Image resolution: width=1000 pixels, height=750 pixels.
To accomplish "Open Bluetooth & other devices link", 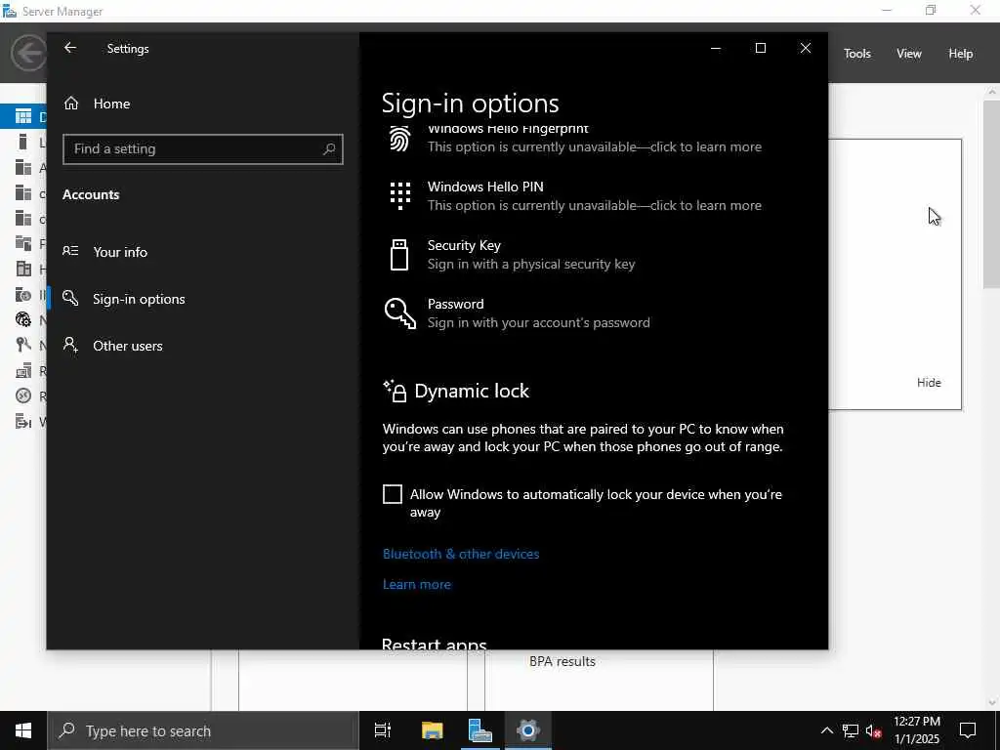I will tap(461, 555).
